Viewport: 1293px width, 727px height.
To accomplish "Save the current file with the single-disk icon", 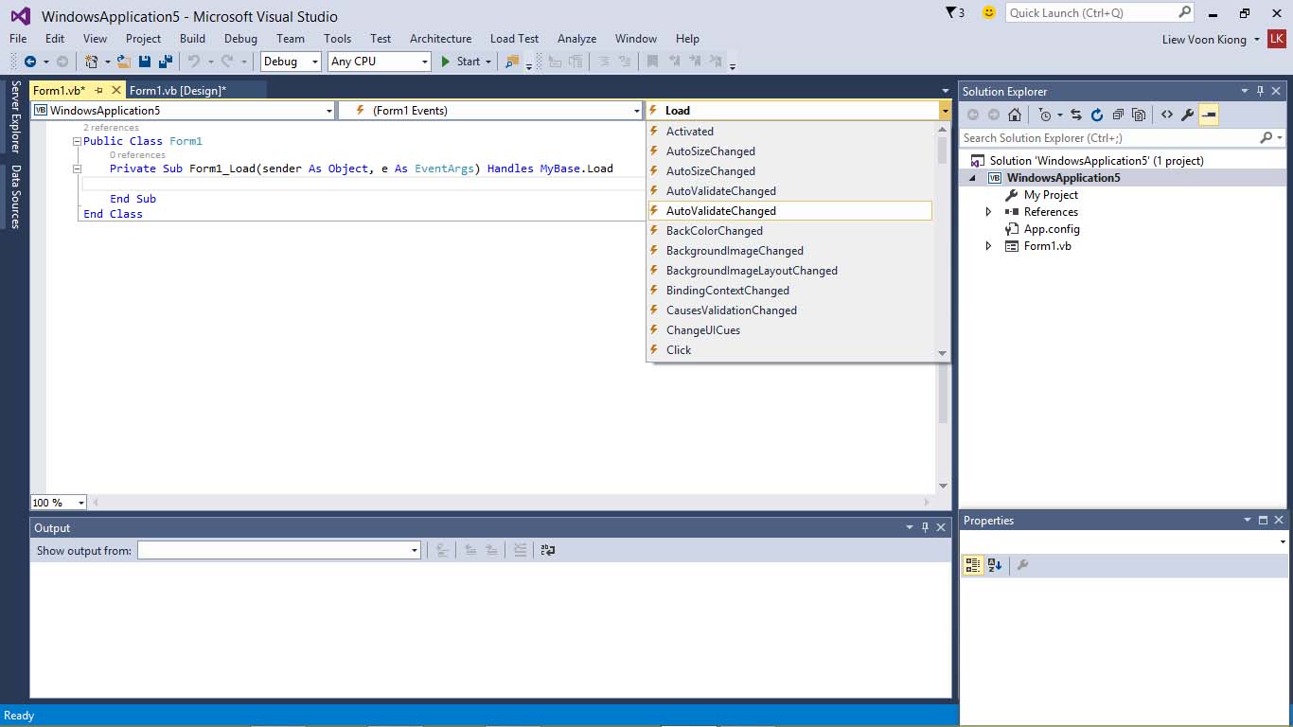I will coord(145,62).
